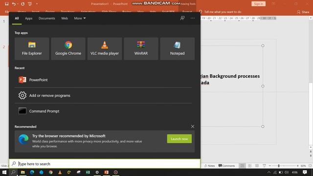
Task: Click the search feedback icon
Action: pos(182,18)
